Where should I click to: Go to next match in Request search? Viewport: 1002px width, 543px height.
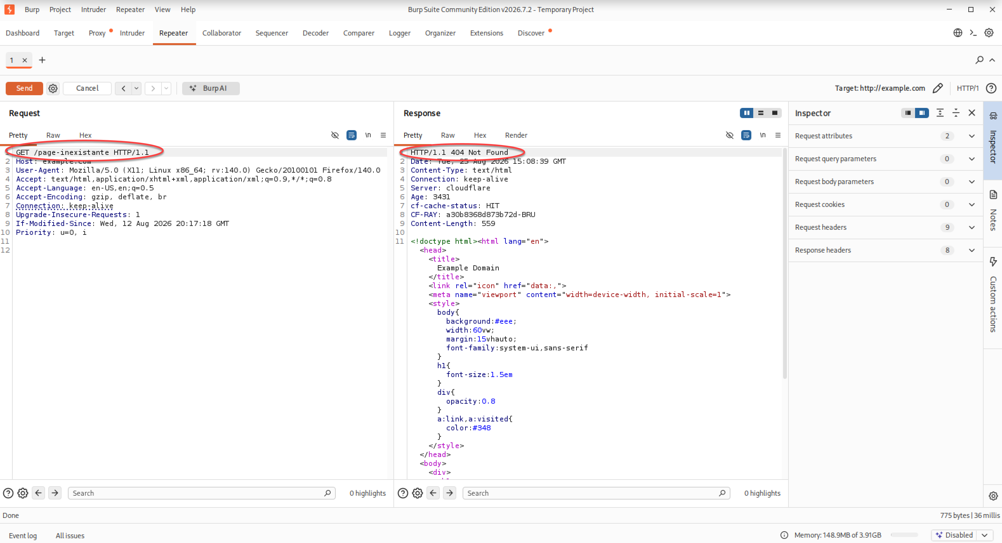55,493
